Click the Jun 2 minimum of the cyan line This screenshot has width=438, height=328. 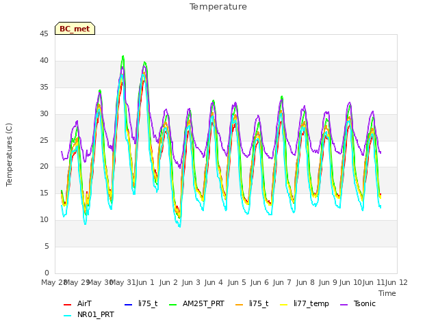pos(179,226)
